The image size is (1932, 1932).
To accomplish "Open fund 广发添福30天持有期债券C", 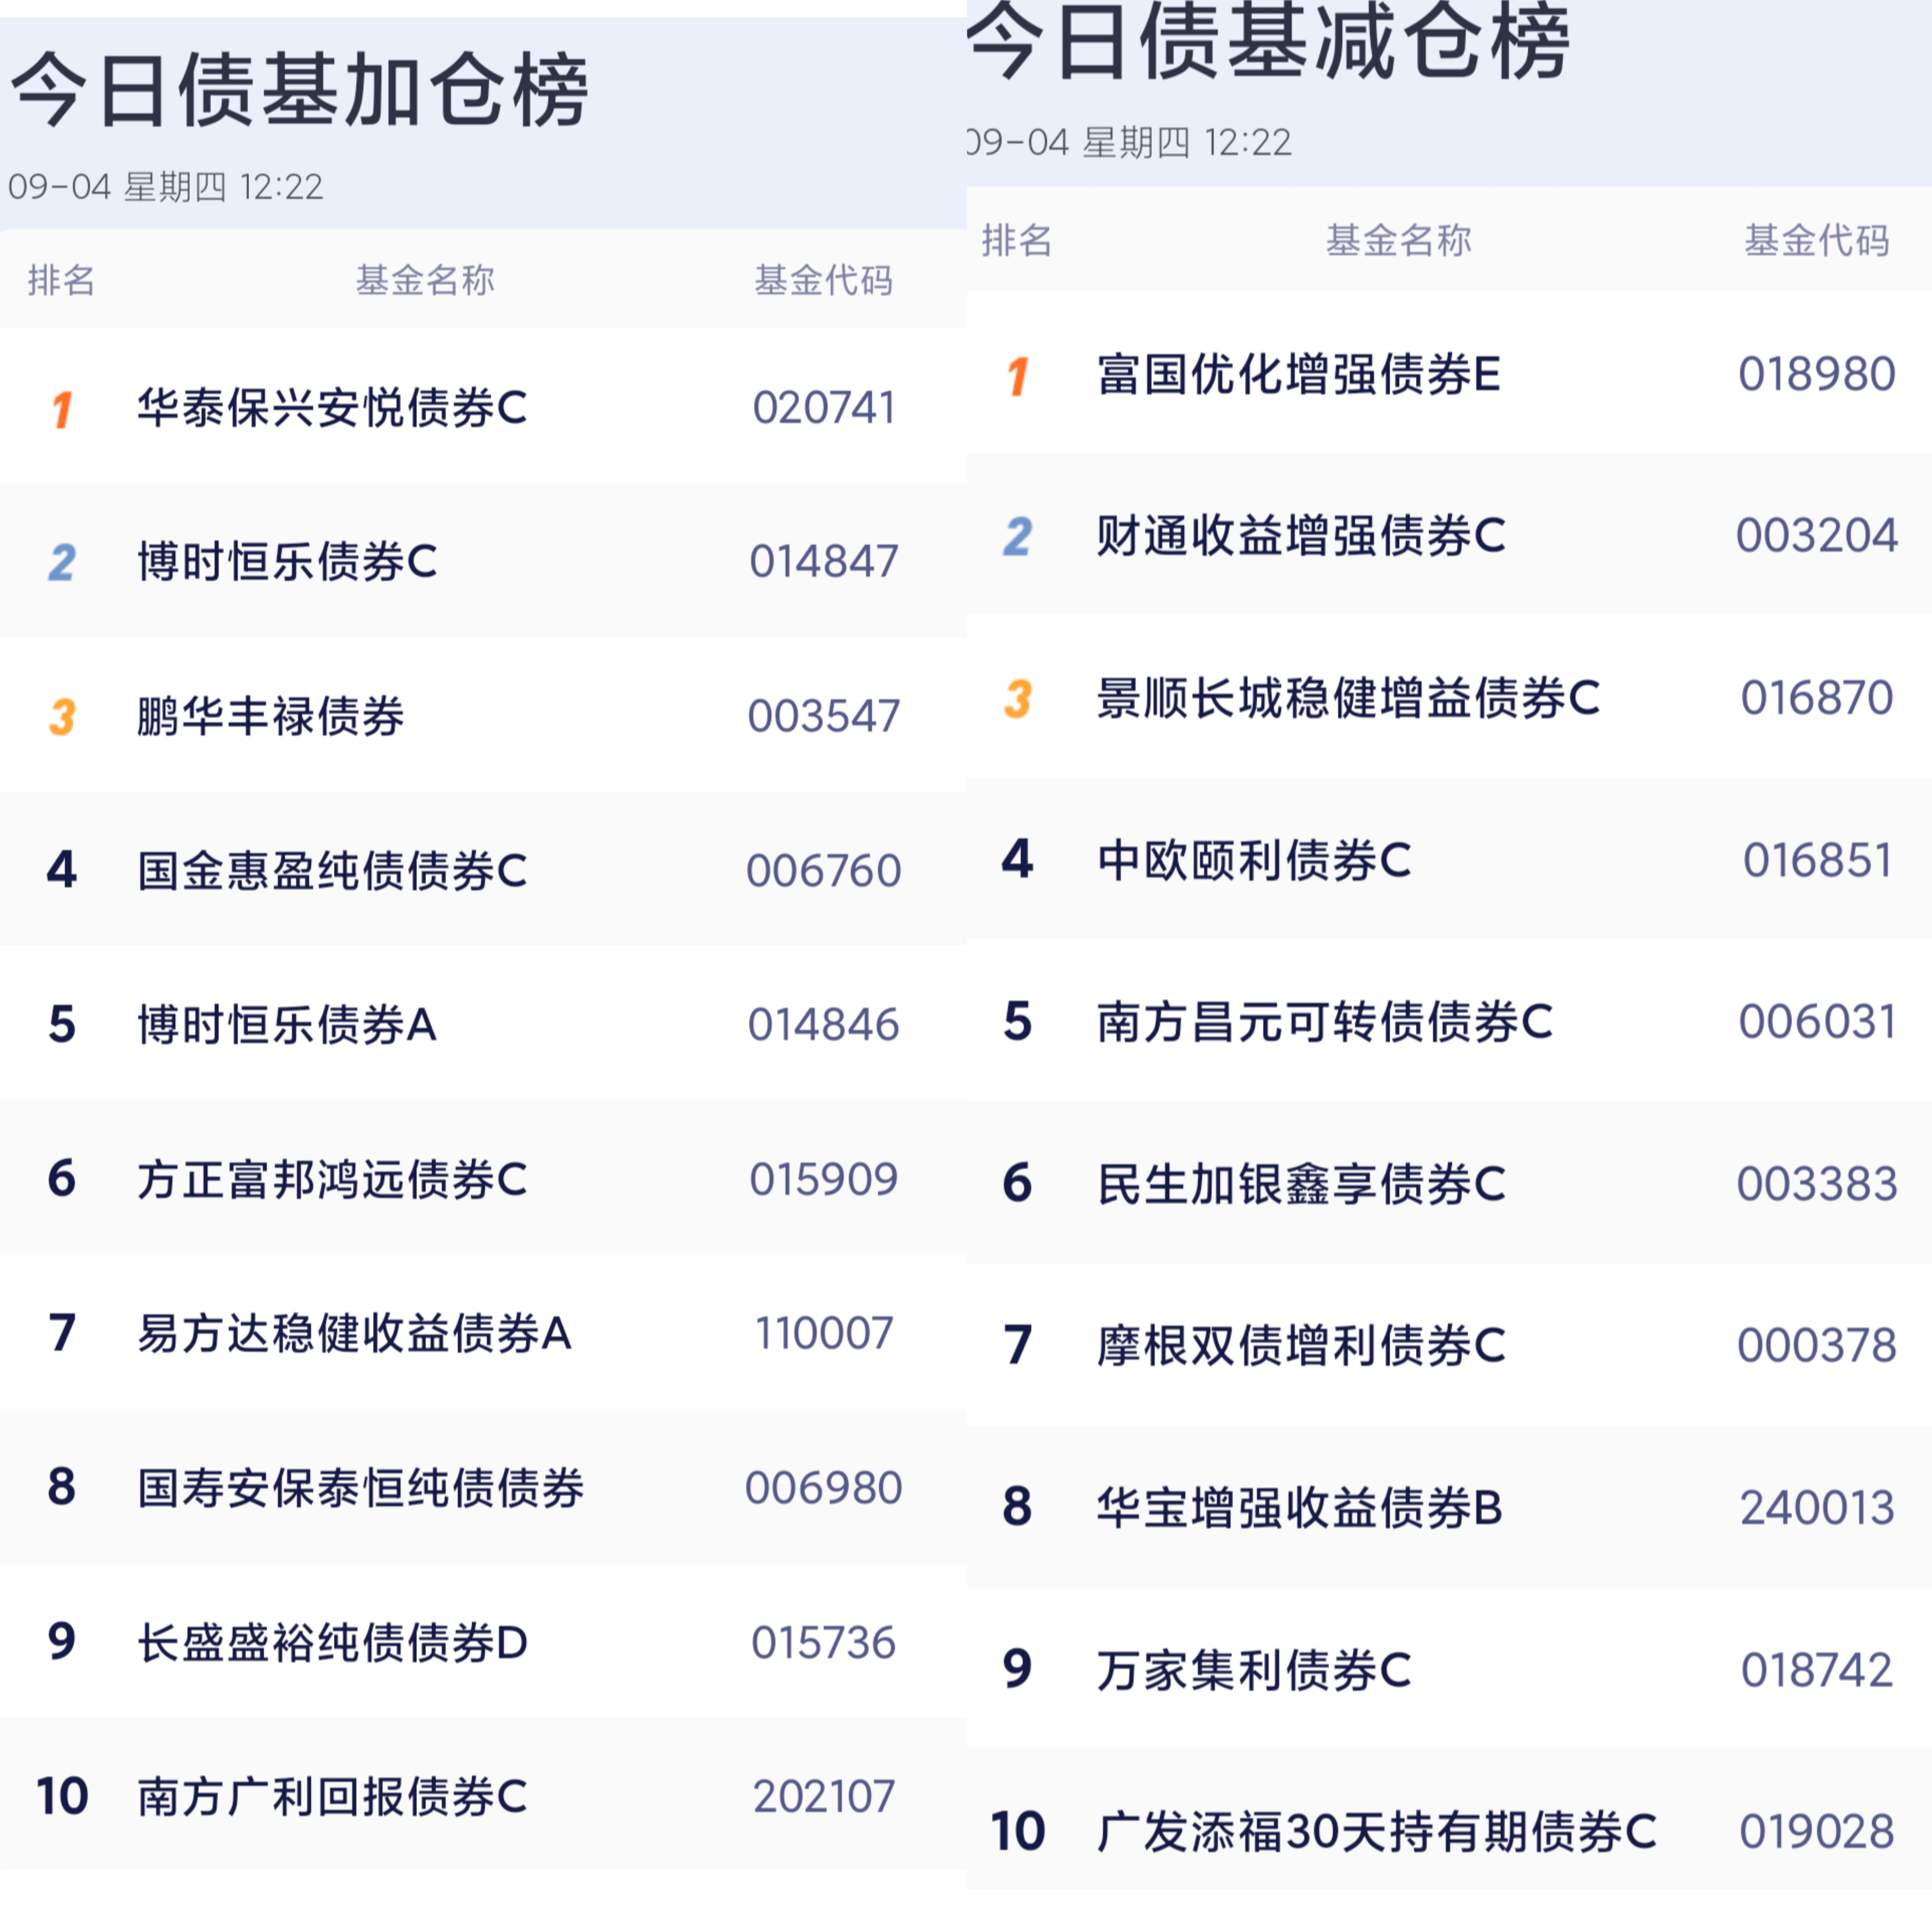I will (x=1376, y=1832).
